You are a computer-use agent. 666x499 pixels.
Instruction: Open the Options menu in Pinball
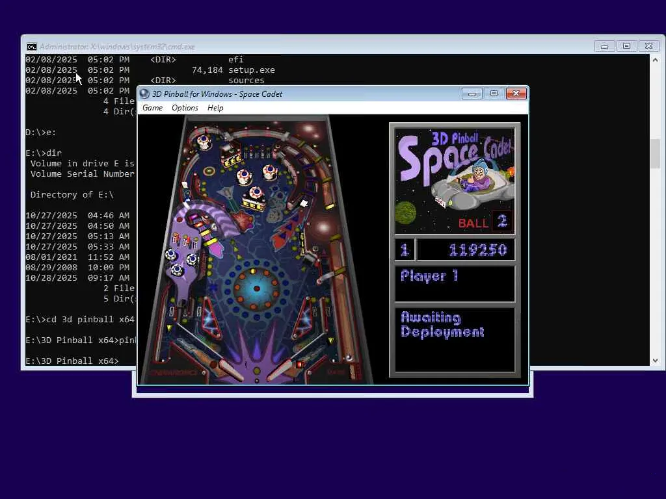(x=185, y=108)
